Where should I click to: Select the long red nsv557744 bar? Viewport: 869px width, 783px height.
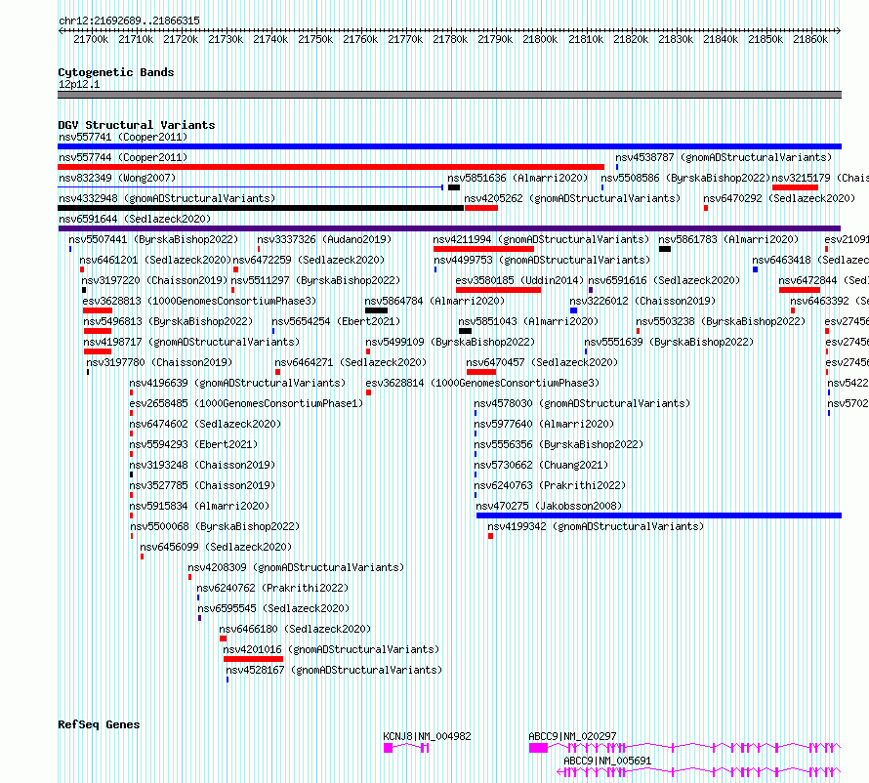point(331,167)
